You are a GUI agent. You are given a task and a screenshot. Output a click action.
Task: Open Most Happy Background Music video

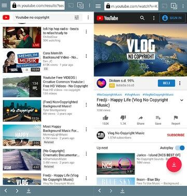point(42,135)
